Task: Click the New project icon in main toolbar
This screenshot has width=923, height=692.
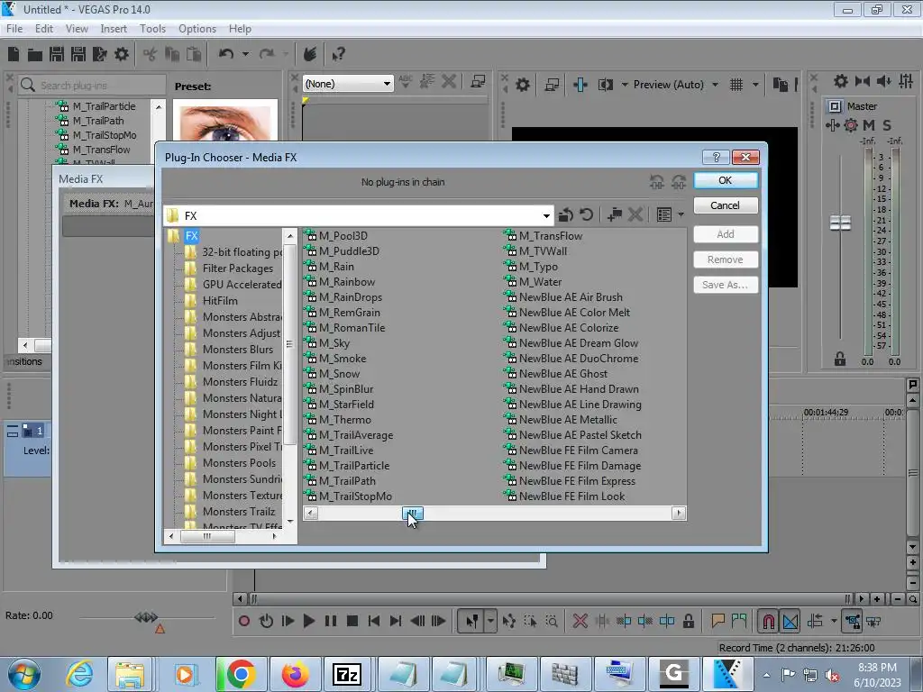Action: [x=14, y=54]
